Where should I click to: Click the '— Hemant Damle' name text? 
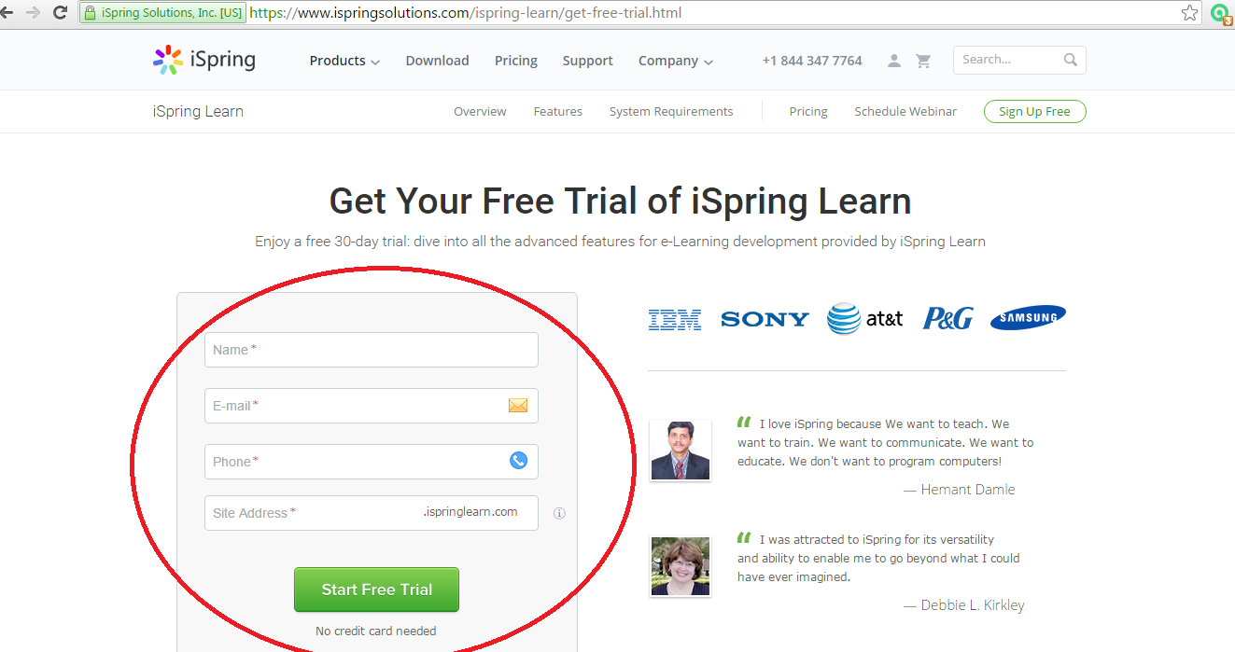(x=959, y=490)
